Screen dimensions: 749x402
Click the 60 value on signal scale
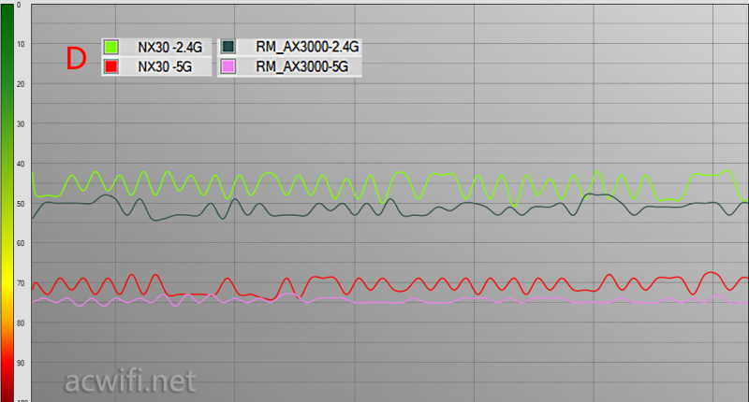[x=21, y=243]
